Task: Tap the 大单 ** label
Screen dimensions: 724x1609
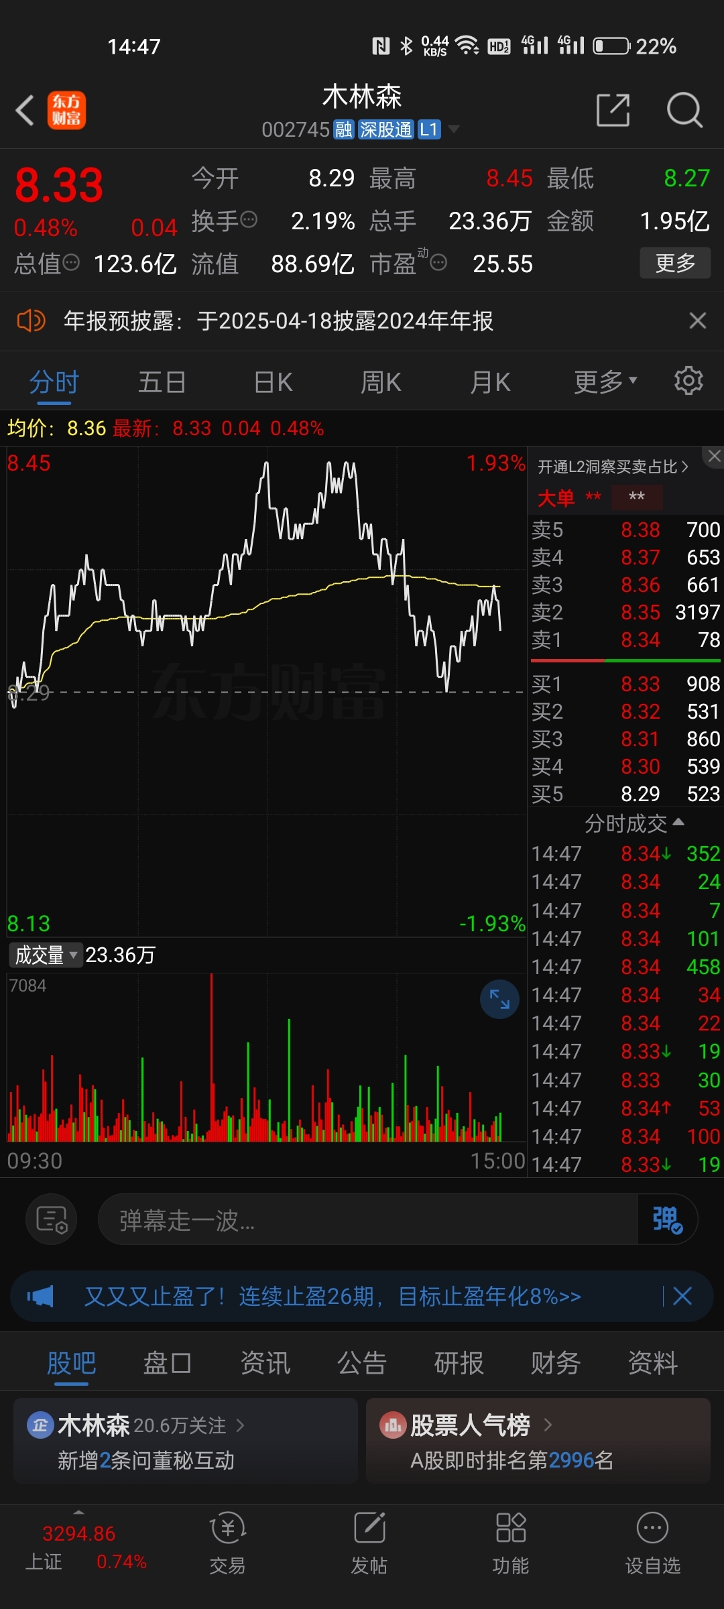Action: click(569, 497)
